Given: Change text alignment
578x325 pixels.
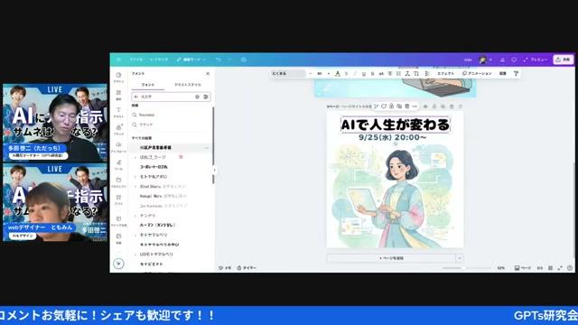Looking at the screenshot, I should (390, 74).
